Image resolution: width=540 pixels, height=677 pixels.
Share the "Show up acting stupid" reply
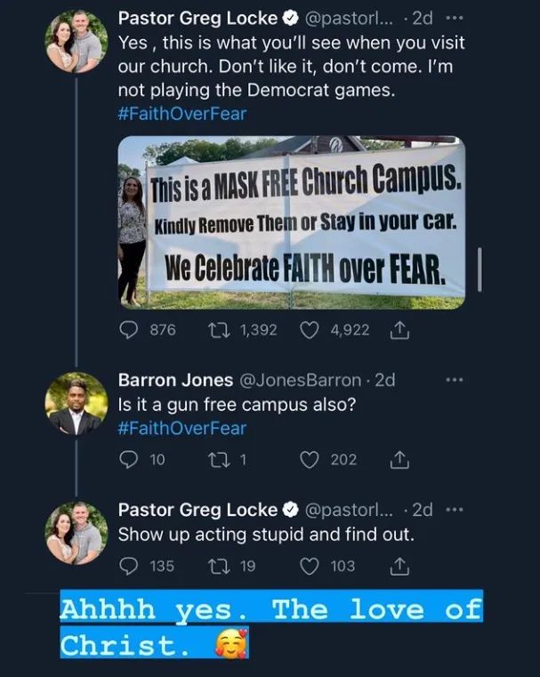(x=399, y=565)
